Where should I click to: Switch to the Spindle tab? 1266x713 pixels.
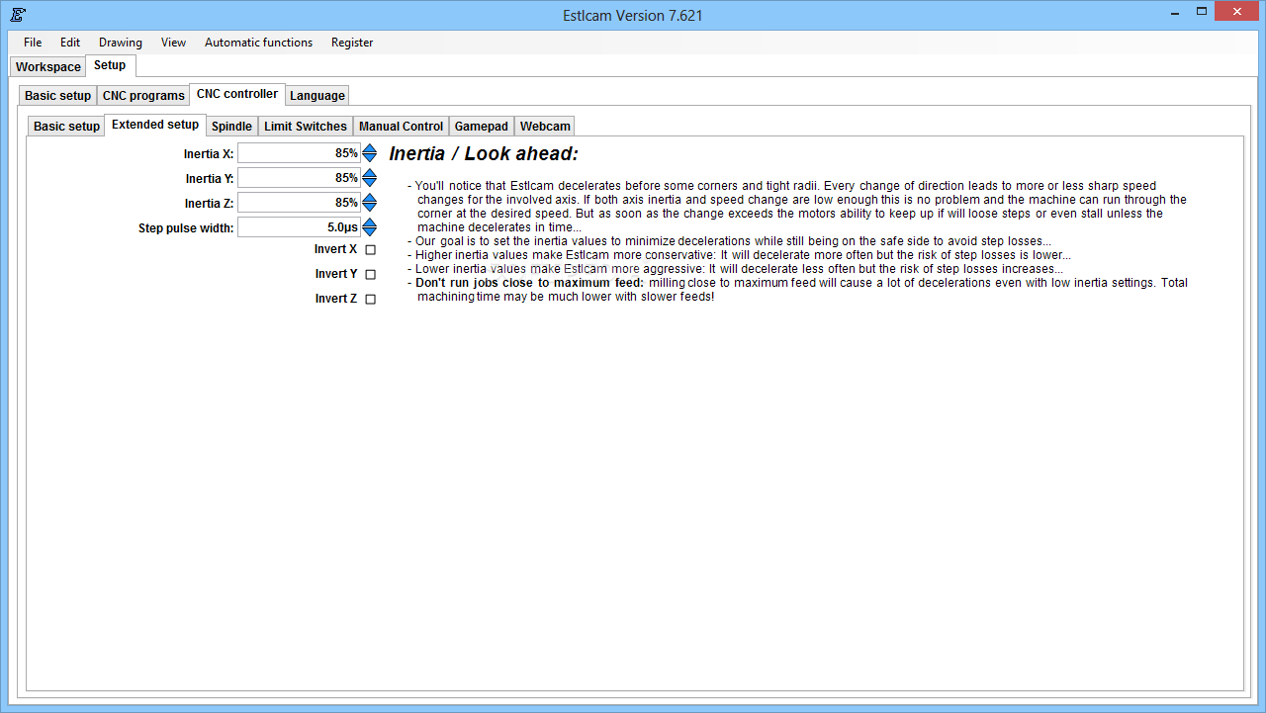click(231, 127)
